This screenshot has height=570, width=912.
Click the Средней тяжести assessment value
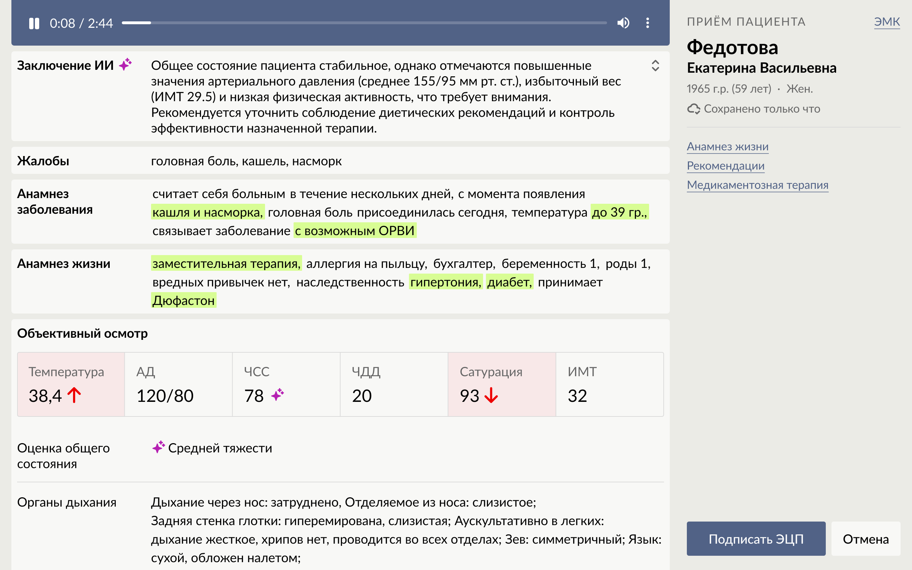click(x=220, y=448)
